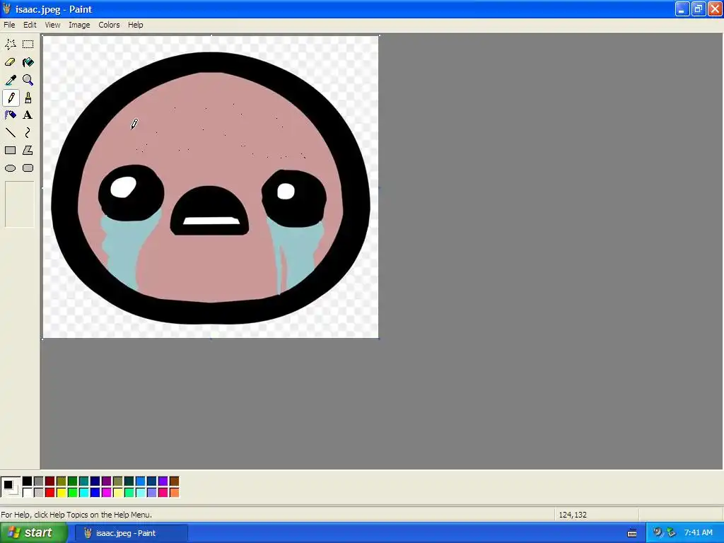Pick the white palette swatch

click(x=28, y=493)
